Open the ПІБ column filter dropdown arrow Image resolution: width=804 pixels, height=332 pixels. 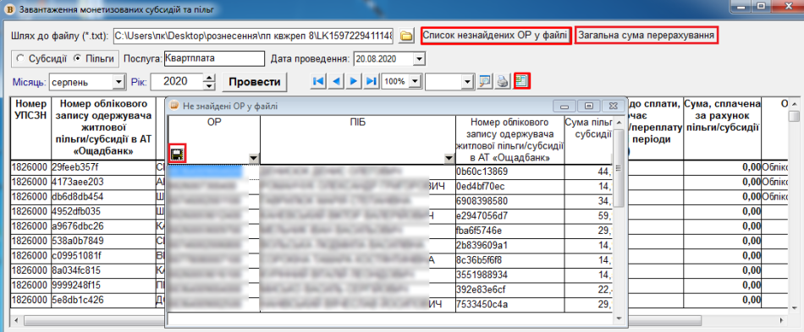coord(449,159)
